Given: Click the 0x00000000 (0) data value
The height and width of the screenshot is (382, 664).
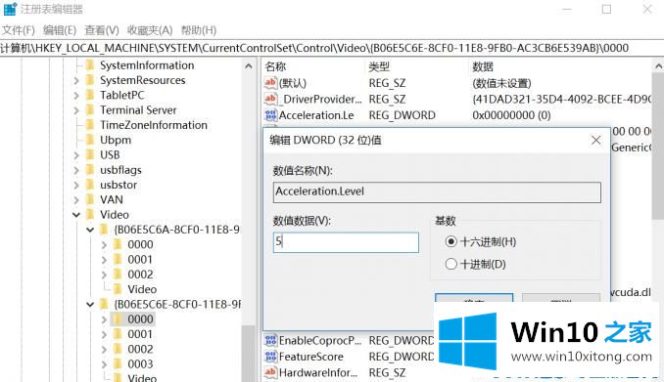Looking at the screenshot, I should coord(511,115).
